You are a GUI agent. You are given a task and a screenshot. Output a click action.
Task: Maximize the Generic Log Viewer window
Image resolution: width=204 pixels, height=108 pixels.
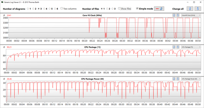click(194, 2)
